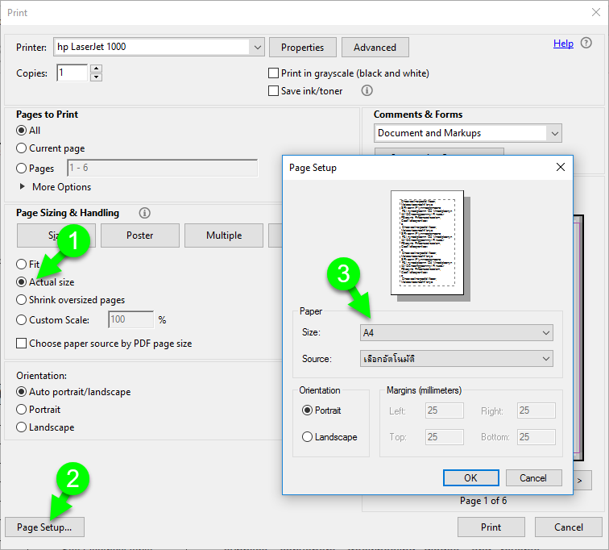
Task: Enable Print in grayscale checkbox
Action: [x=274, y=73]
